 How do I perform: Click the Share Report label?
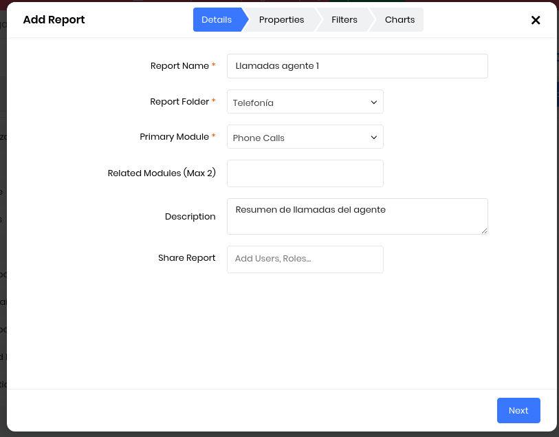click(x=186, y=258)
